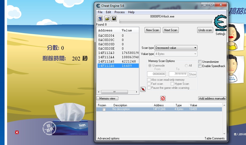This screenshot has height=145, width=246.
Task: Open the process list computer icon
Action: click(x=100, y=19)
